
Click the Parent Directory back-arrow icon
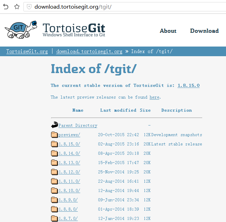(55, 125)
